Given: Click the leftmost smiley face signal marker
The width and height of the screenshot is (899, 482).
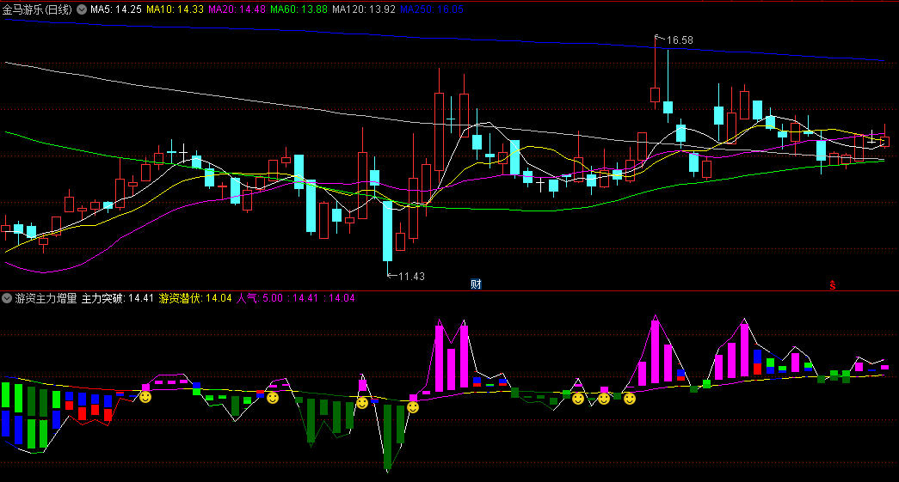Looking at the screenshot, I should point(145,396).
